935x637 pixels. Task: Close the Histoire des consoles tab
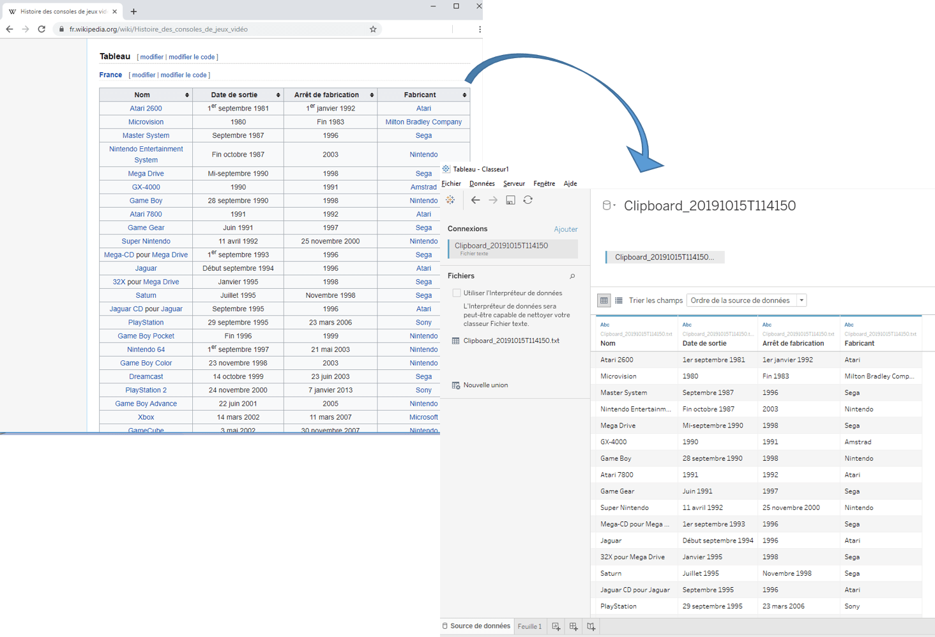coord(114,12)
